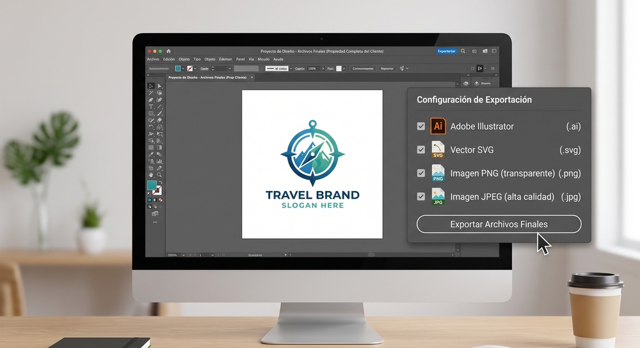
Task: Click the None color mode button
Action: [161, 200]
